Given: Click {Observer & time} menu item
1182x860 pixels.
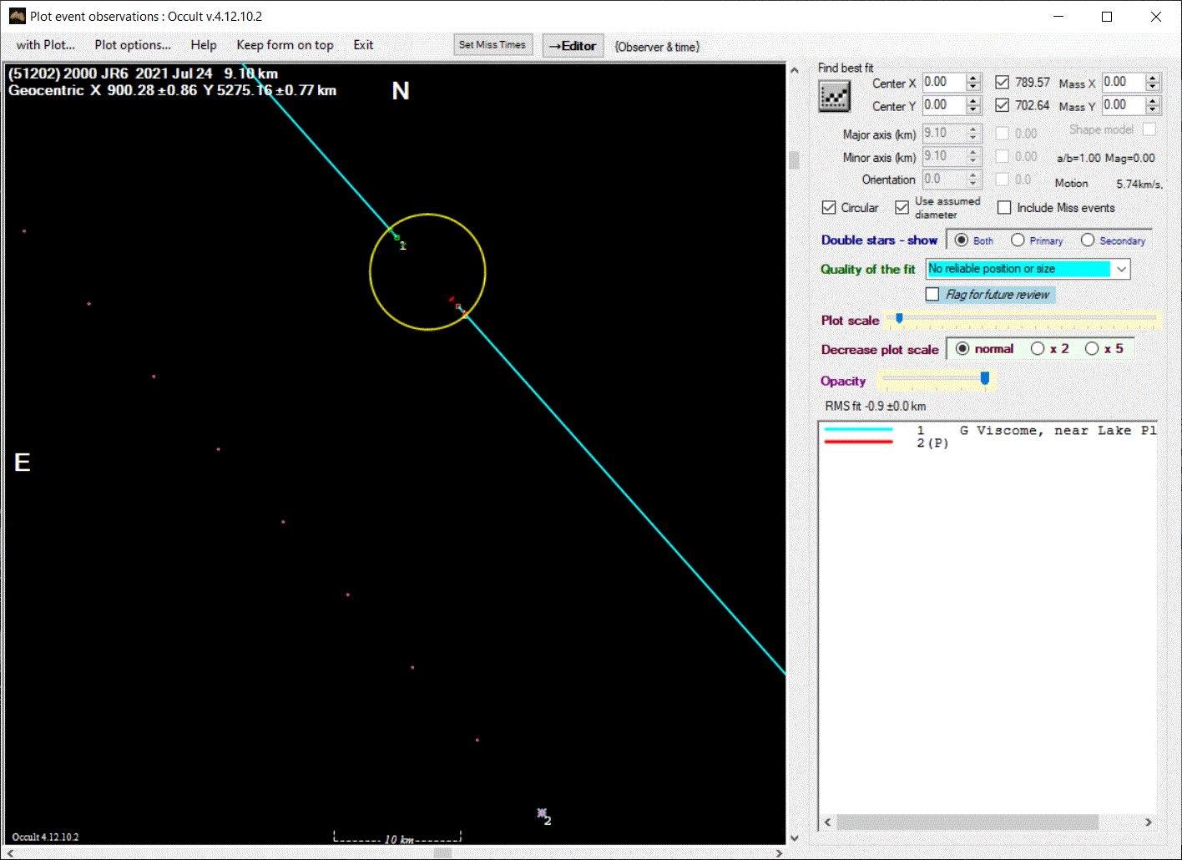Looking at the screenshot, I should (657, 47).
